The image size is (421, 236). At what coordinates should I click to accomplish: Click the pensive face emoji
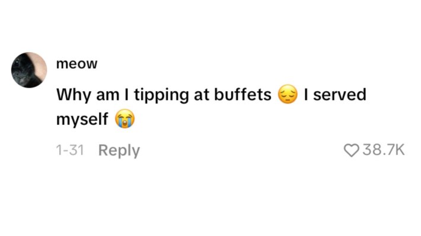pyautogui.click(x=288, y=94)
